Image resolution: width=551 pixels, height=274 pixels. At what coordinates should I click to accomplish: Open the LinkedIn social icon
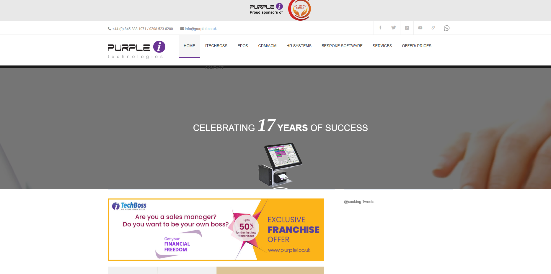[x=407, y=28]
